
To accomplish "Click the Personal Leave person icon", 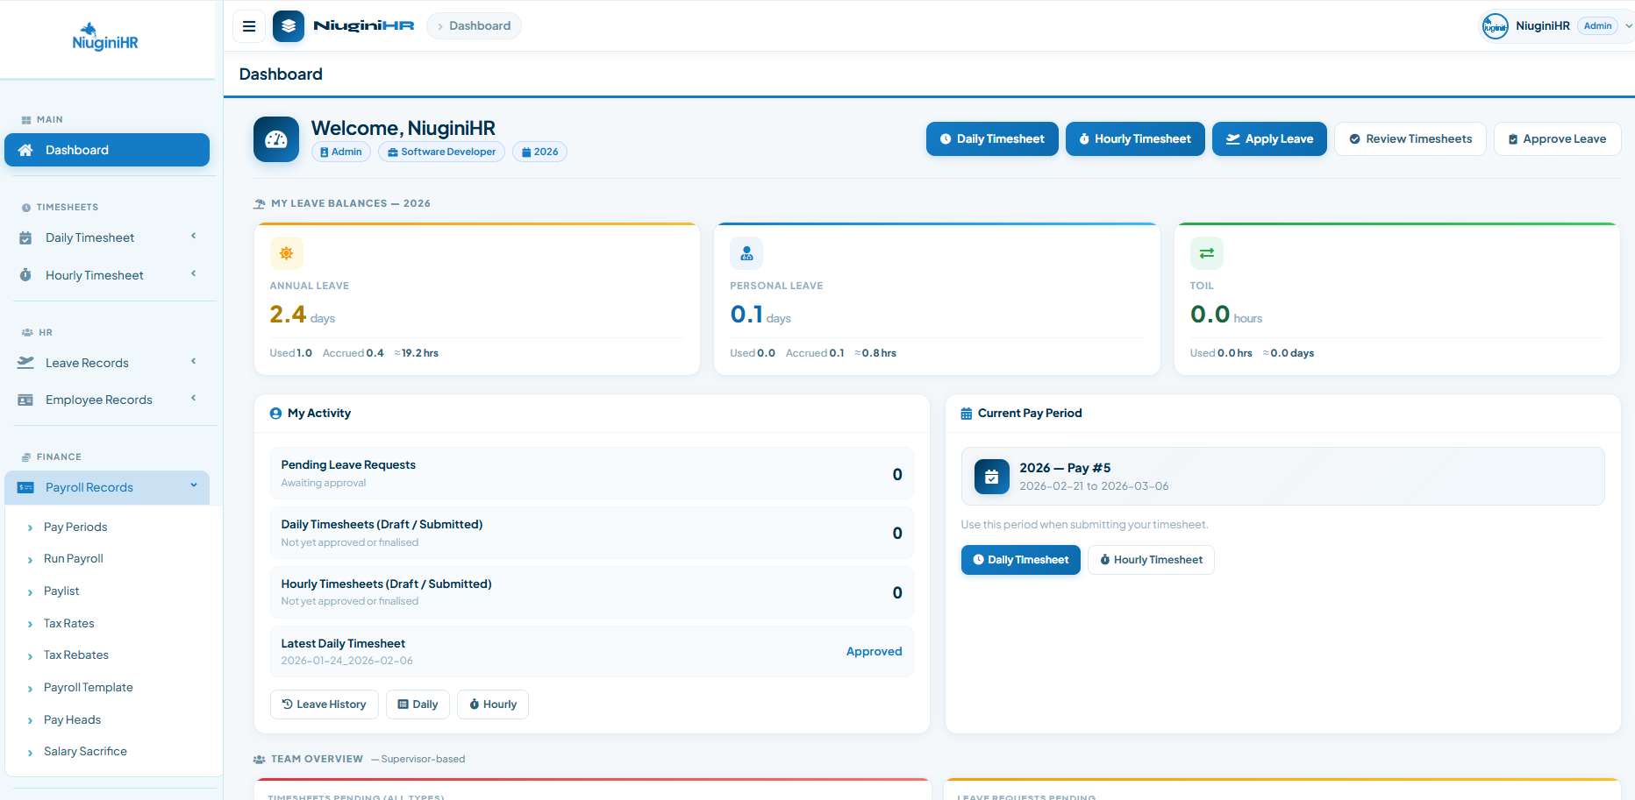I will (746, 253).
